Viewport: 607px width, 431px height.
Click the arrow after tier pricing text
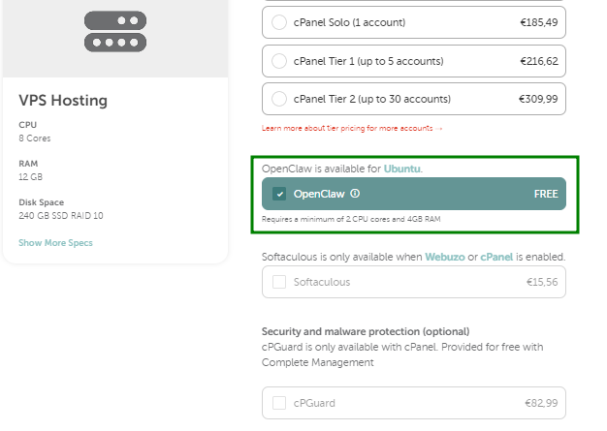point(438,129)
